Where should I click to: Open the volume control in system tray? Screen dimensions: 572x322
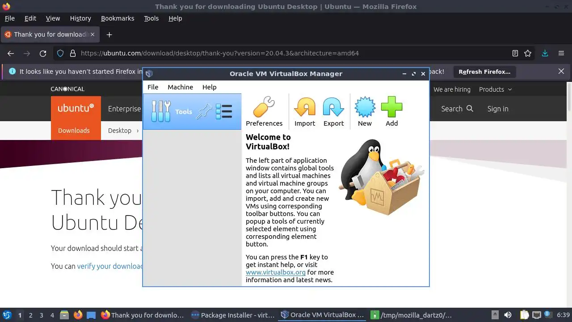[x=508, y=315]
